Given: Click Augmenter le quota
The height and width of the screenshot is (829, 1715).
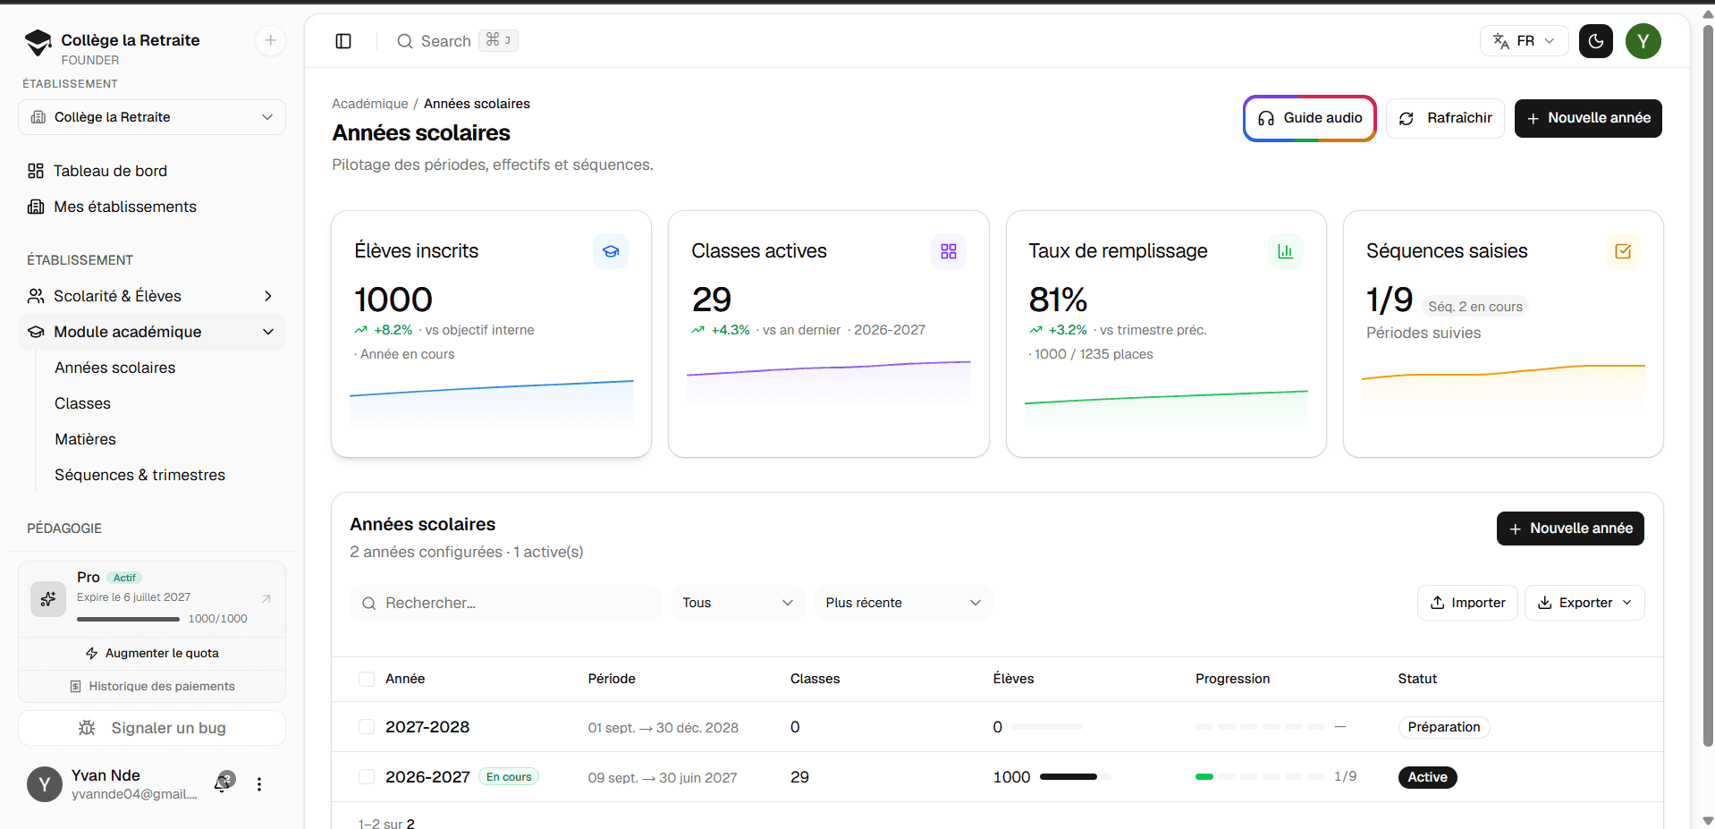Looking at the screenshot, I should point(152,654).
